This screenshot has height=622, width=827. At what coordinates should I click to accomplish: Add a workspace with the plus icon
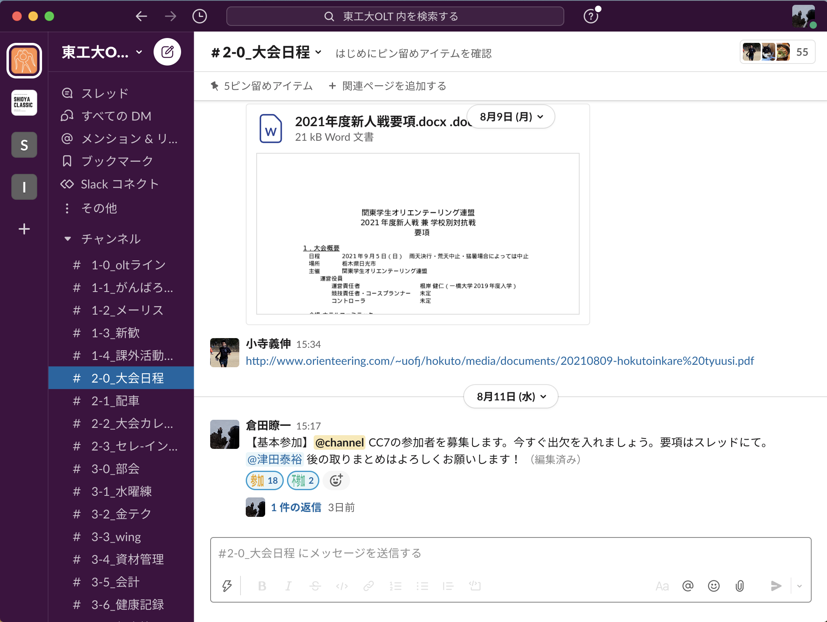[24, 229]
